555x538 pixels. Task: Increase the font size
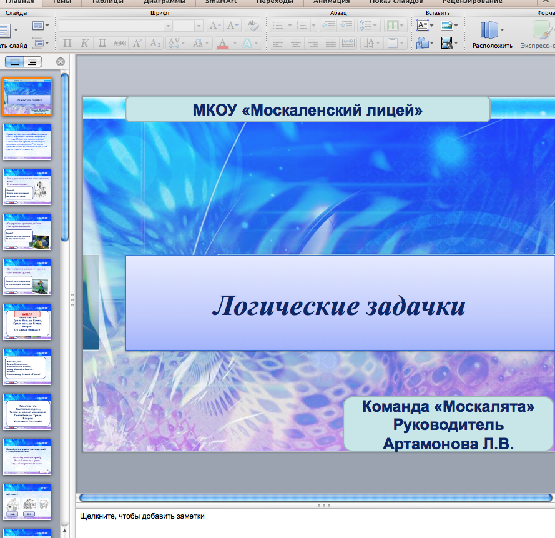coord(215,26)
